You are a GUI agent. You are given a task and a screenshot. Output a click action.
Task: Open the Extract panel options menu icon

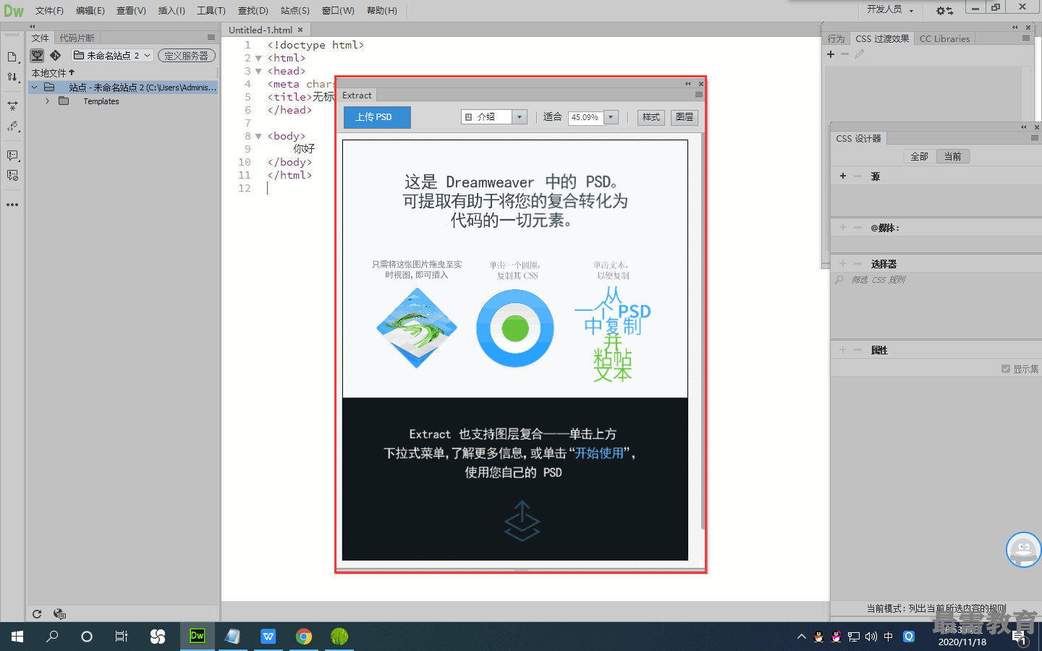coord(698,95)
